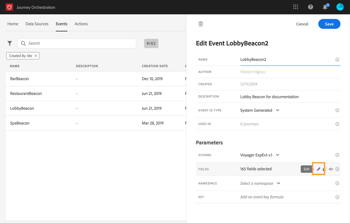Click the info icon beside Event ID Type
The height and width of the screenshot is (223, 350).
click(x=337, y=110)
